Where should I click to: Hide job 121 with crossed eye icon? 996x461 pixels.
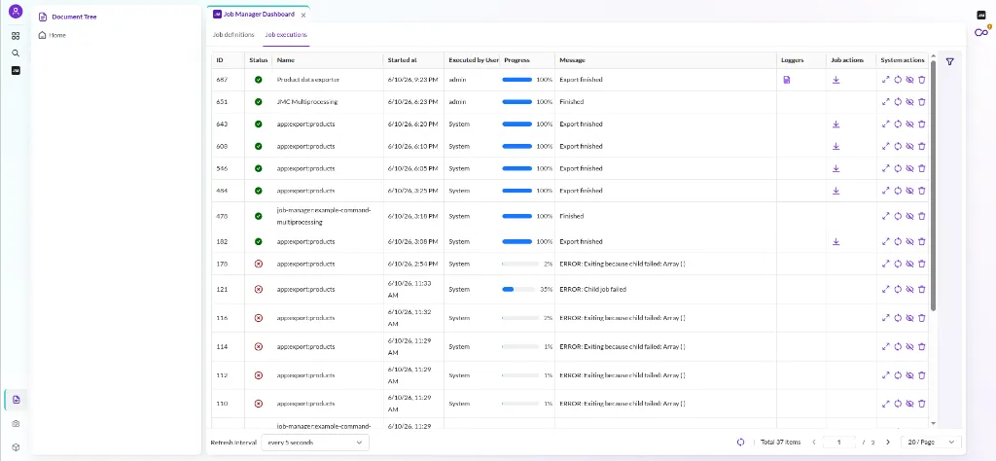click(909, 290)
